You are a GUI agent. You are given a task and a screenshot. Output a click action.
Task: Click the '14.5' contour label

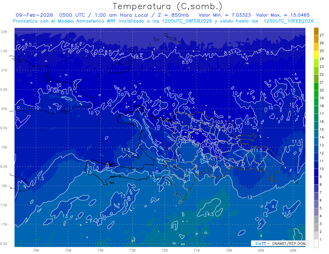tap(209, 214)
